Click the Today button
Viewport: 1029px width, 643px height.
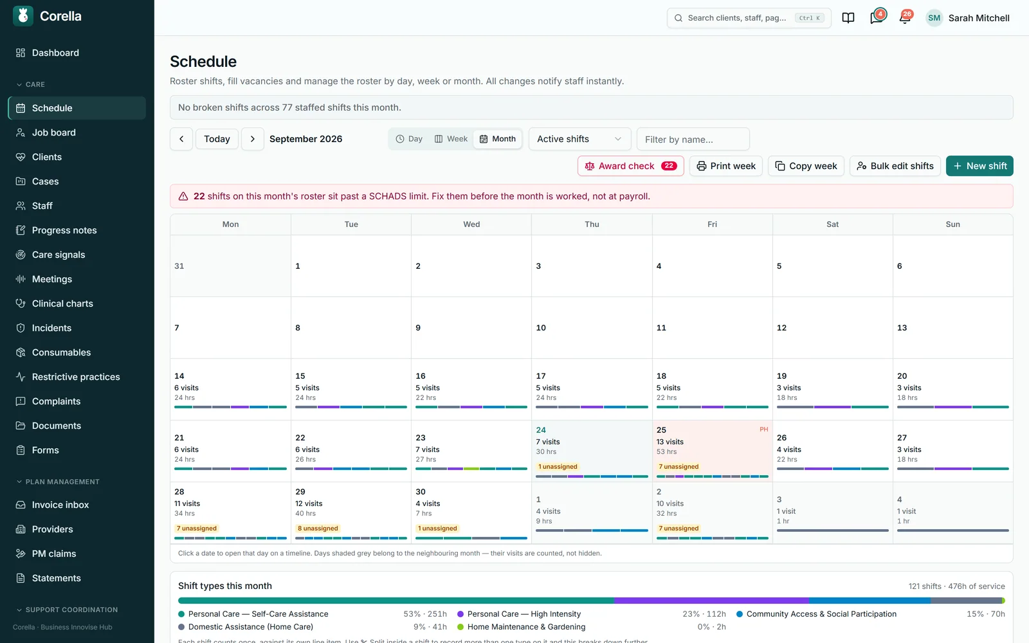tap(217, 139)
